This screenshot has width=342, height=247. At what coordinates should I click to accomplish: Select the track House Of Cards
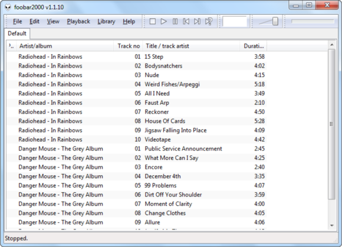click(x=136, y=121)
